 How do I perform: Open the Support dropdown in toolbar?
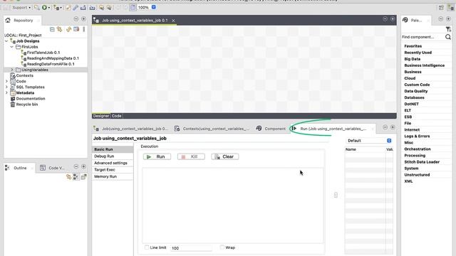pos(21,8)
